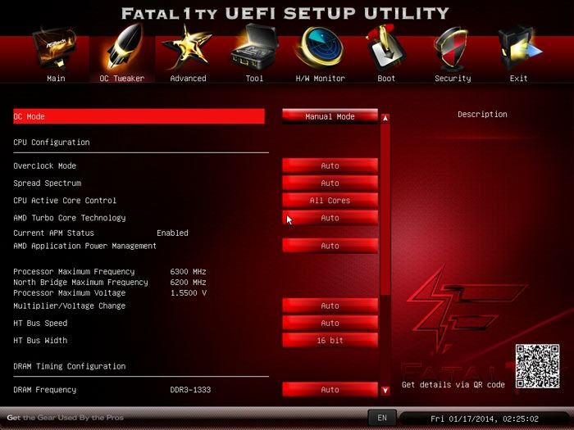Open the DRAM Frequency Auto dropdown
Image resolution: width=574 pixels, height=430 pixels.
click(330, 390)
